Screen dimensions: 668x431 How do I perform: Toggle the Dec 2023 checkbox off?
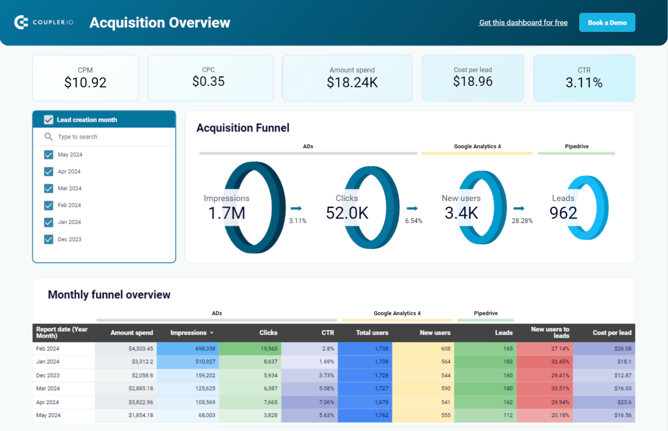coord(48,239)
